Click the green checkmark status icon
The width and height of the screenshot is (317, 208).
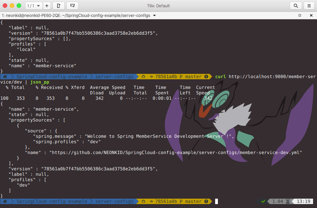pos(263,201)
